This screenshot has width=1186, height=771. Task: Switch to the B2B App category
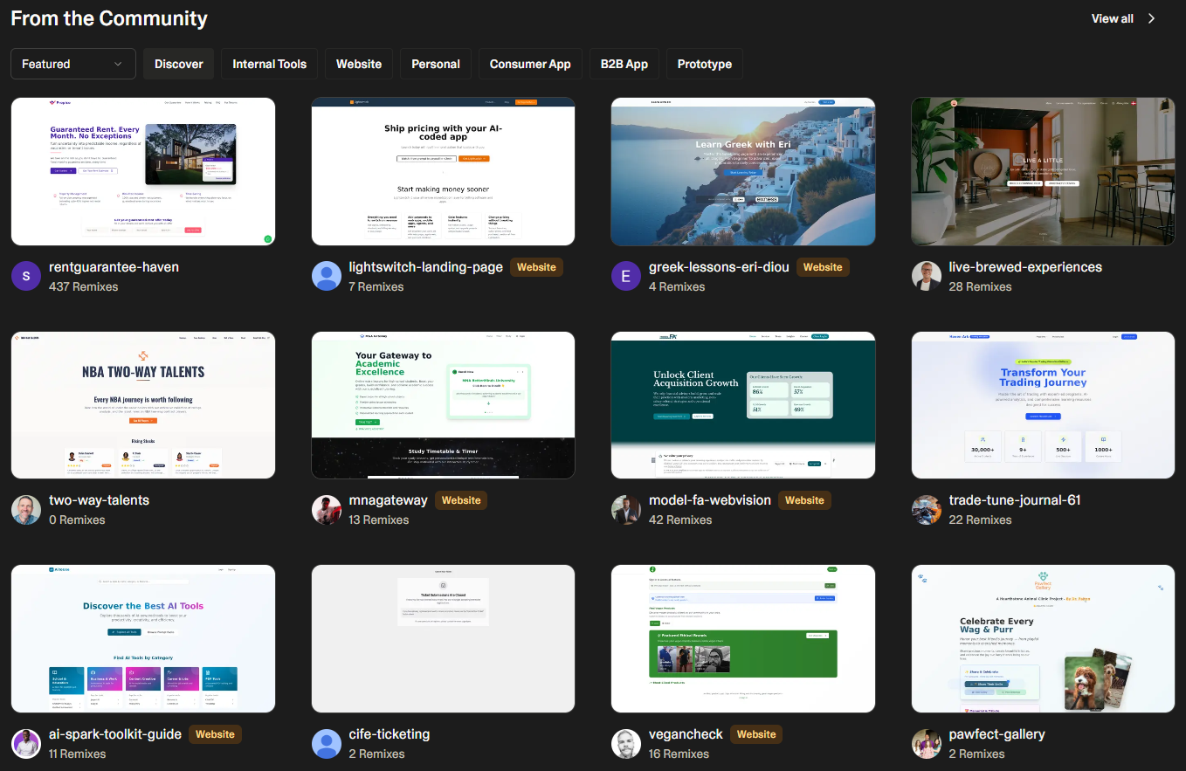(624, 64)
